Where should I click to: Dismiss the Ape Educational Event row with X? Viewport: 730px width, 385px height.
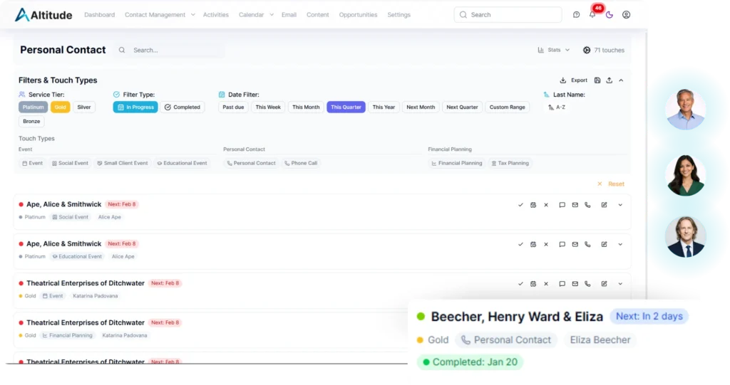(x=546, y=245)
